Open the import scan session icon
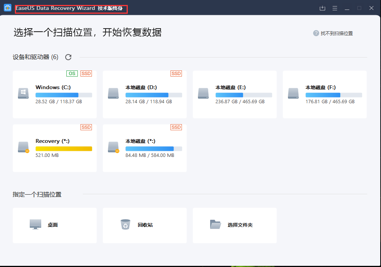This screenshot has width=381, height=267. point(322,8)
